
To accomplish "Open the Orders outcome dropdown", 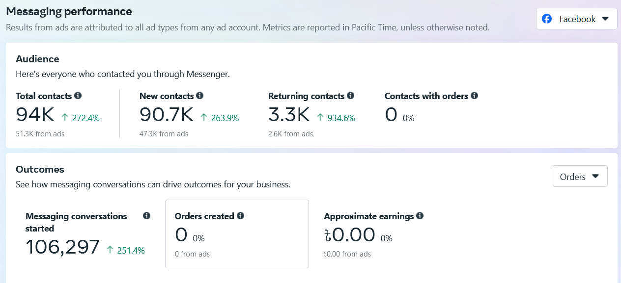I will tap(580, 177).
